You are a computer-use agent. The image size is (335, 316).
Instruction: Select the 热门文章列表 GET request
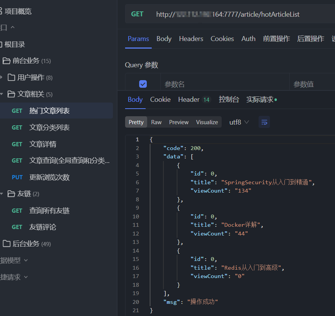(56, 111)
